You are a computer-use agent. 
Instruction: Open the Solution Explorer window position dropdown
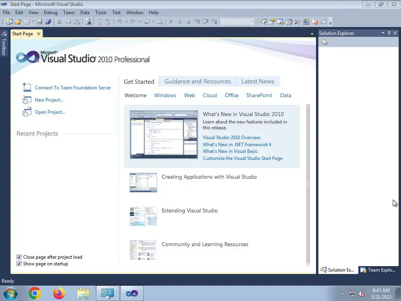coord(383,33)
